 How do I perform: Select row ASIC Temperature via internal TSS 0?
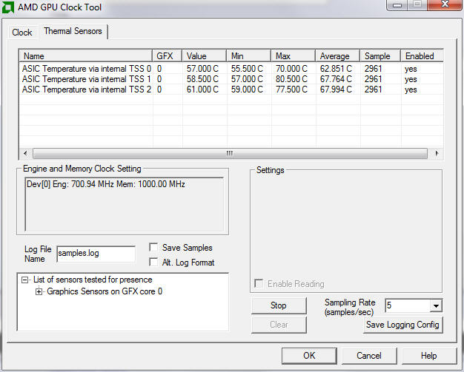[x=231, y=69]
